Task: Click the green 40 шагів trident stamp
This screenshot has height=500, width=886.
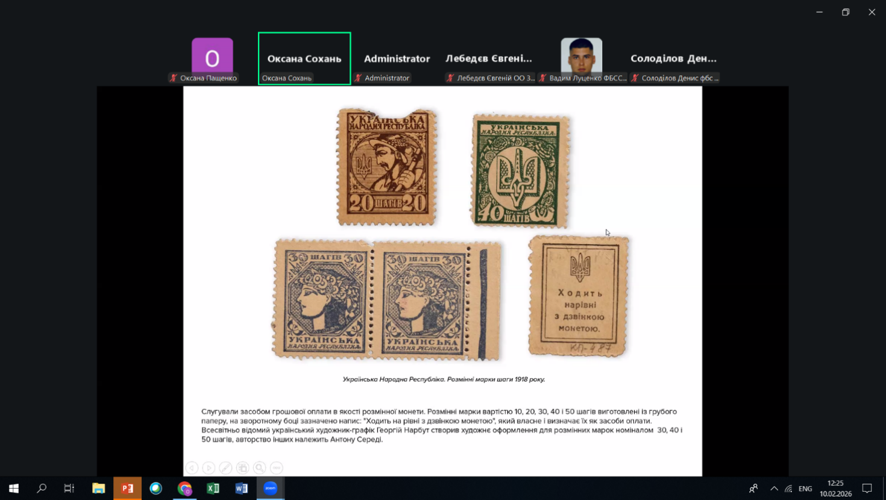Action: coord(521,171)
